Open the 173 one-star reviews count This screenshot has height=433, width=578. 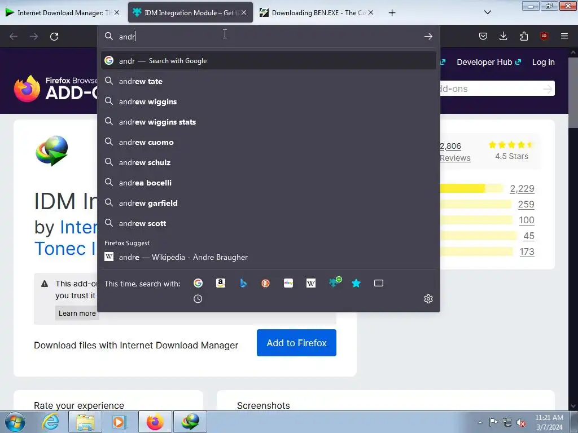pos(527,252)
